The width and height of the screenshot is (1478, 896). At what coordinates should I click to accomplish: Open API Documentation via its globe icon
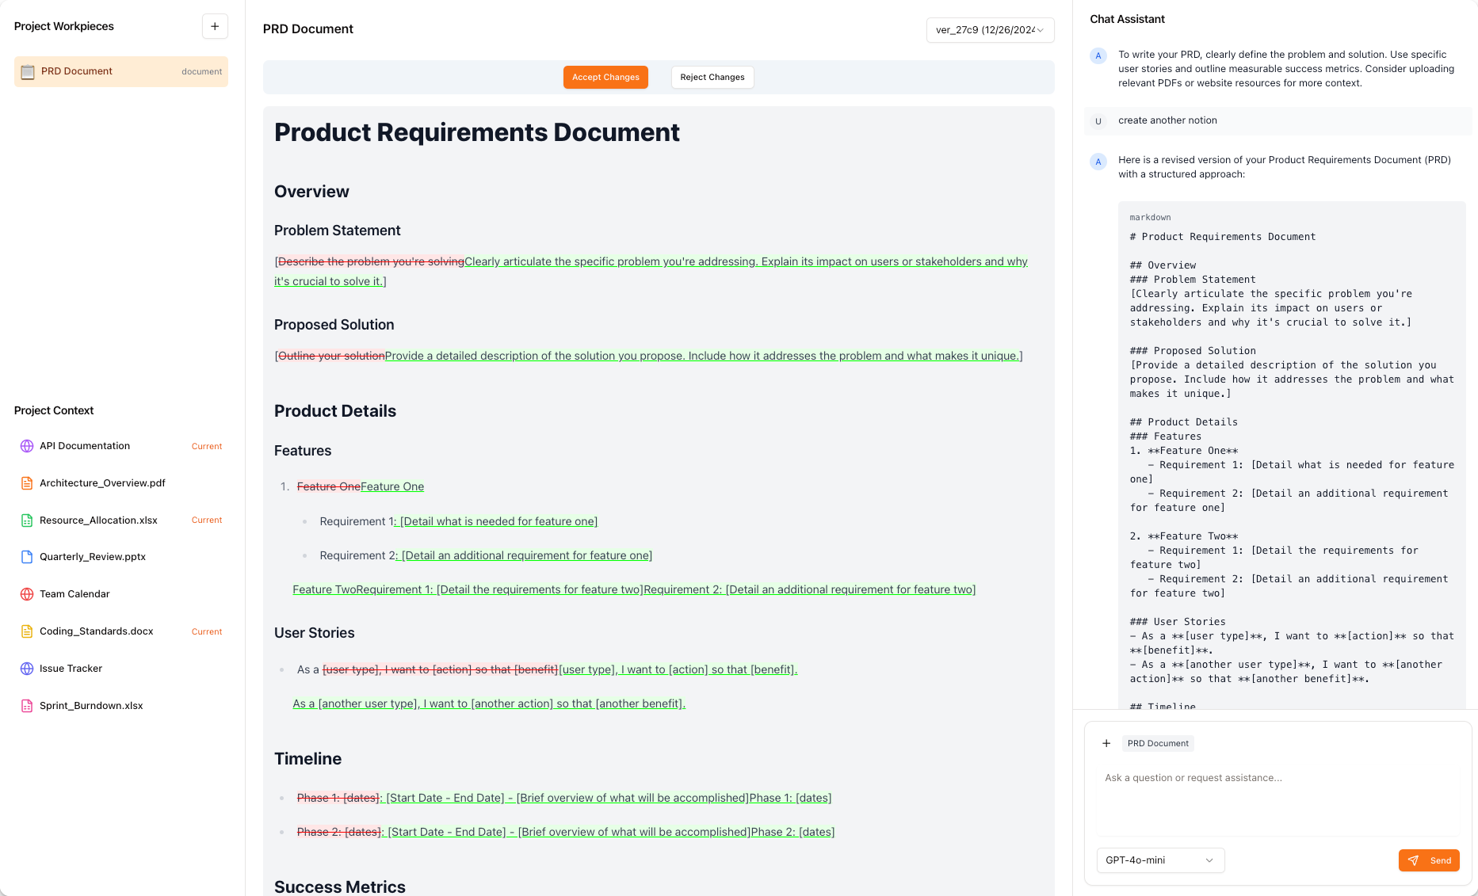coord(27,446)
